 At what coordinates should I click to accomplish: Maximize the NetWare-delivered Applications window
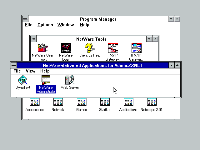(x=177, y=65)
